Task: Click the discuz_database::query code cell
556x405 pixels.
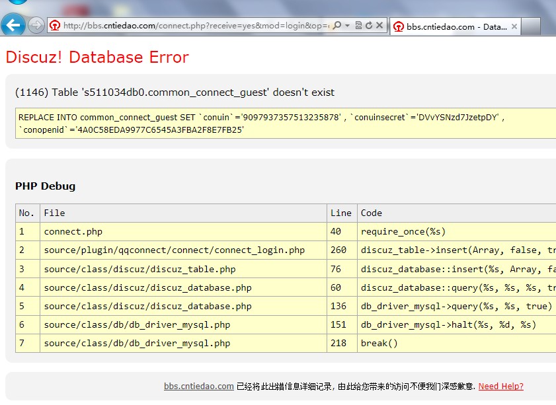Action: tap(457, 287)
